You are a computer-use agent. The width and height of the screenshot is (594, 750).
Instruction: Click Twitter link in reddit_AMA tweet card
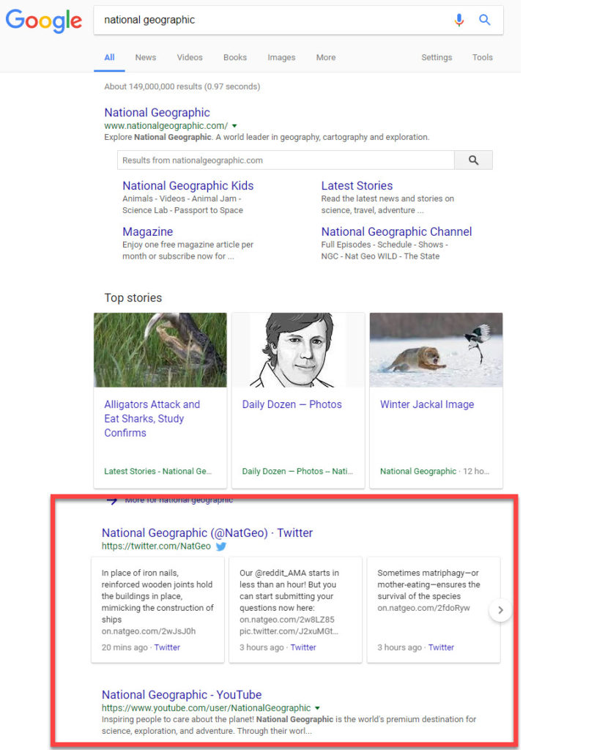pyautogui.click(x=303, y=647)
